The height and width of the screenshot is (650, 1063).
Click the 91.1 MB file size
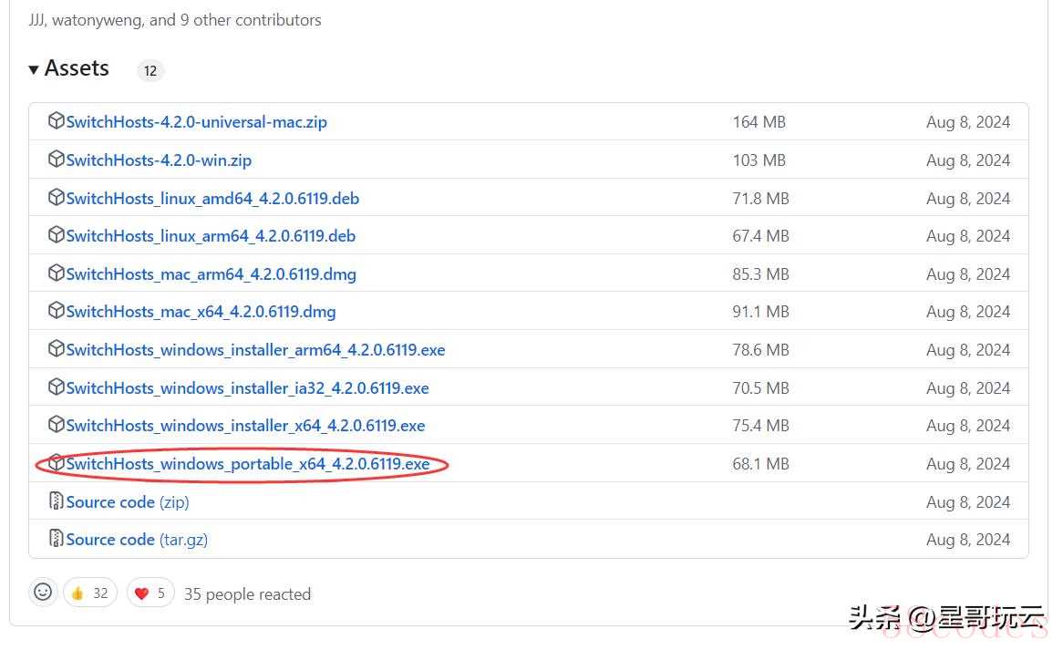tap(760, 312)
